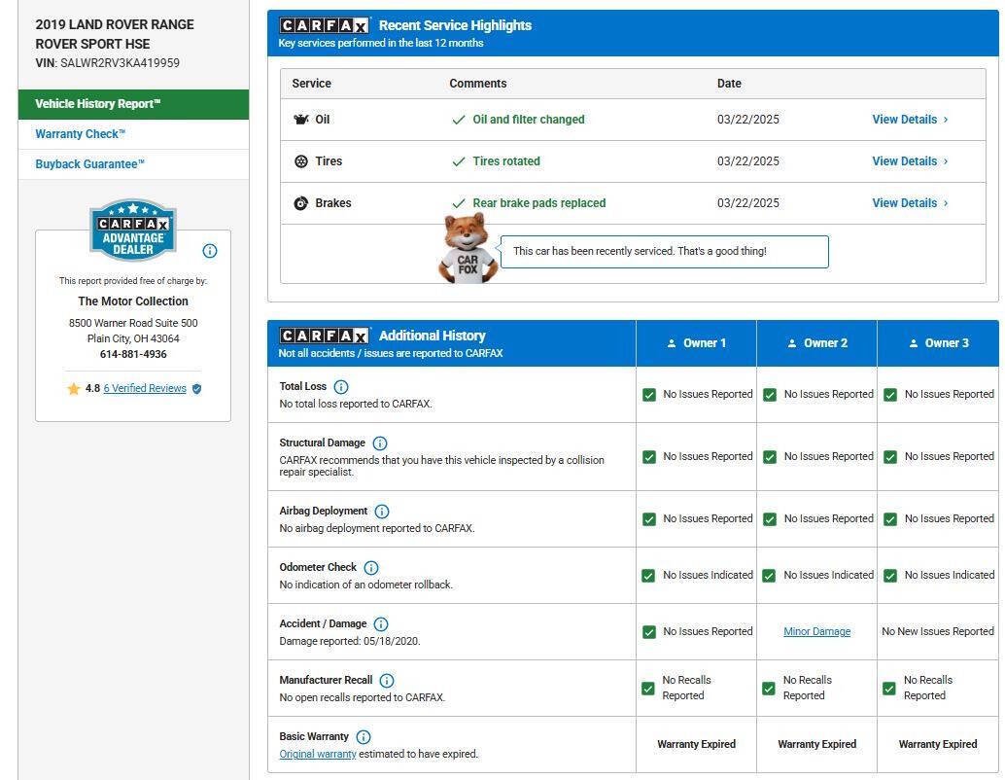Open Airbag Deployment info icon
1005x780 pixels.
pos(381,512)
